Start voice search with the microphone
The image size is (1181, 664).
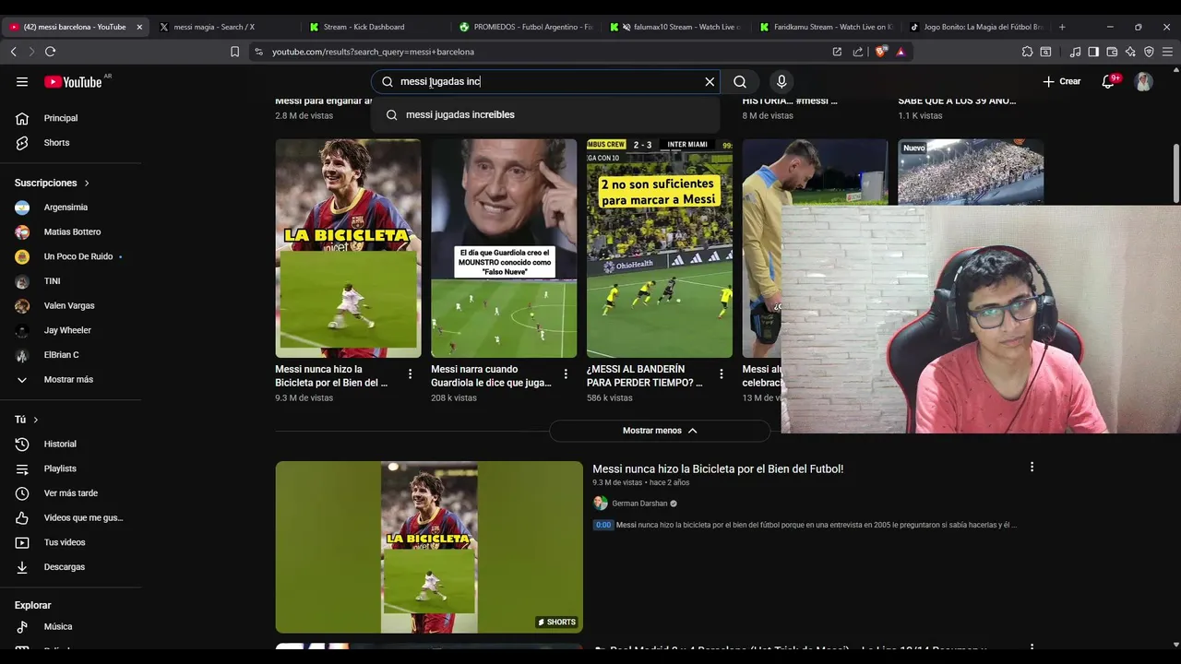tap(781, 82)
